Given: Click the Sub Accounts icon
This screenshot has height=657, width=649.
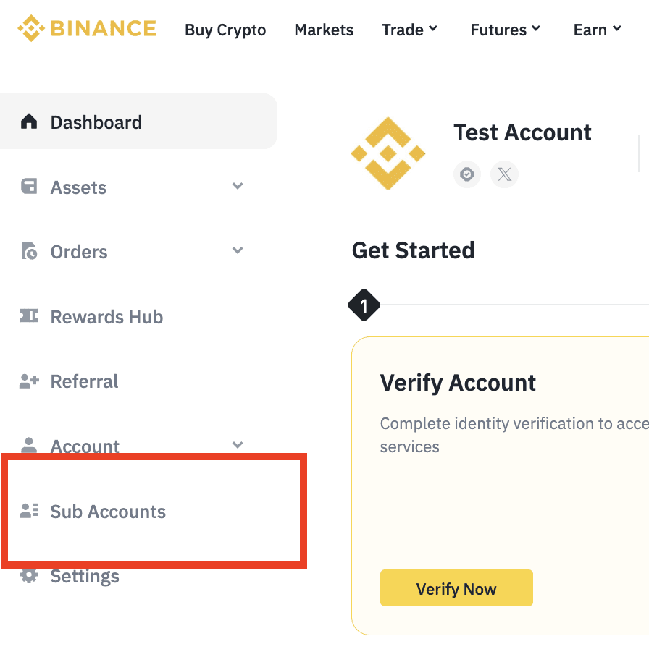Looking at the screenshot, I should pos(29,511).
